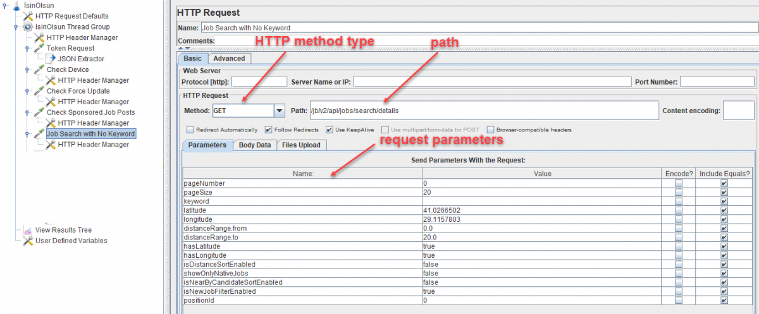Select the pageSize value 20 cell
The height and width of the screenshot is (314, 759).
click(542, 192)
